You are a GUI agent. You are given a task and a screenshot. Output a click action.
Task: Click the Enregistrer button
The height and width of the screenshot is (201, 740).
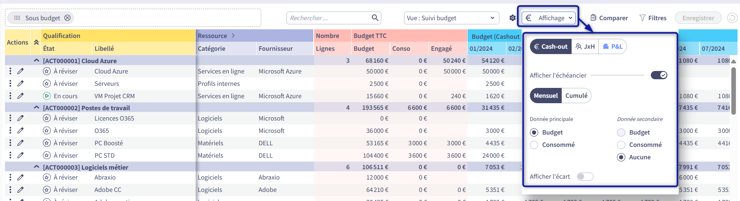pyautogui.click(x=698, y=18)
